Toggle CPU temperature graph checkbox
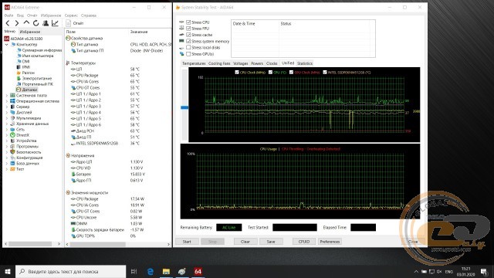Viewport: 494px width, 278px height. [x=270, y=72]
